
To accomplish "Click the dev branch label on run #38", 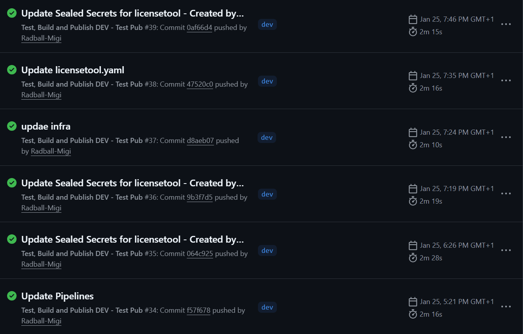I will click(x=267, y=81).
